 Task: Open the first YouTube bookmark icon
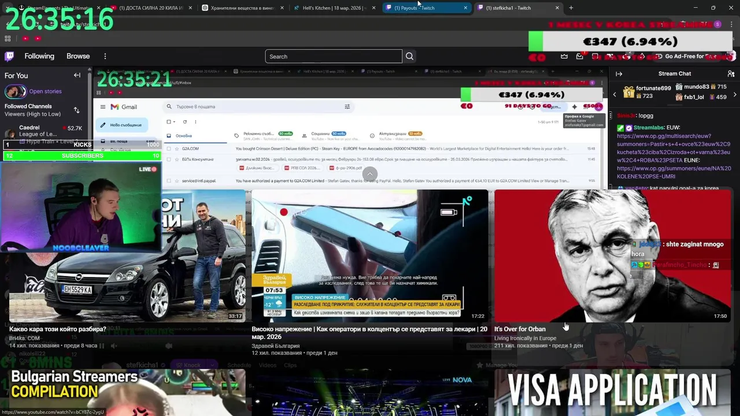click(25, 39)
